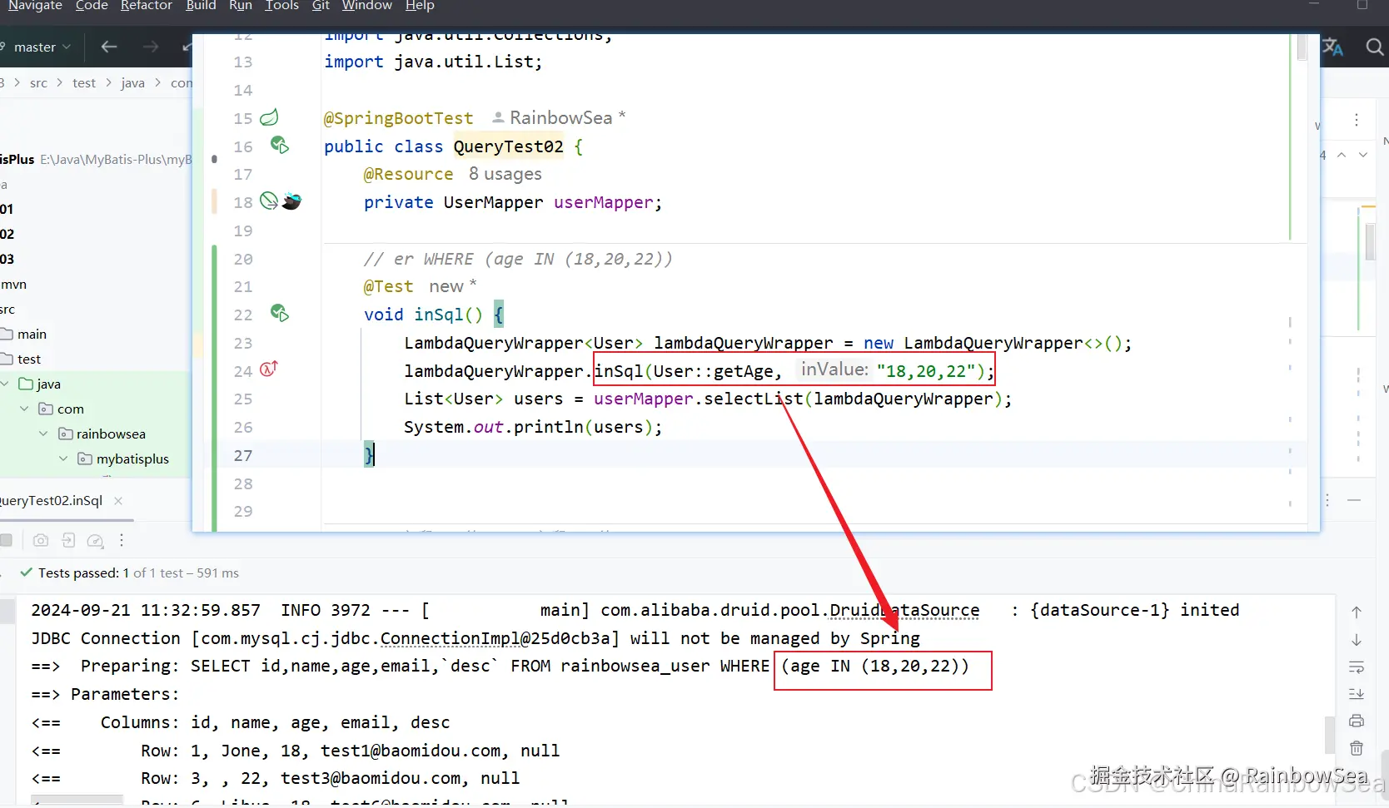
Task: Navigate back with the left arrow
Action: click(x=109, y=47)
